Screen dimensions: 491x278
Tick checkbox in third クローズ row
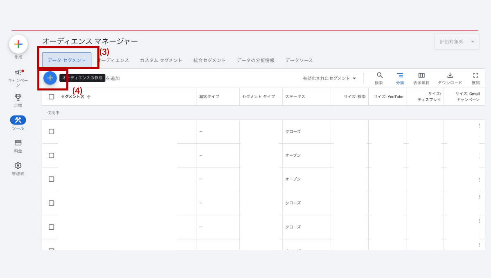pos(52,227)
